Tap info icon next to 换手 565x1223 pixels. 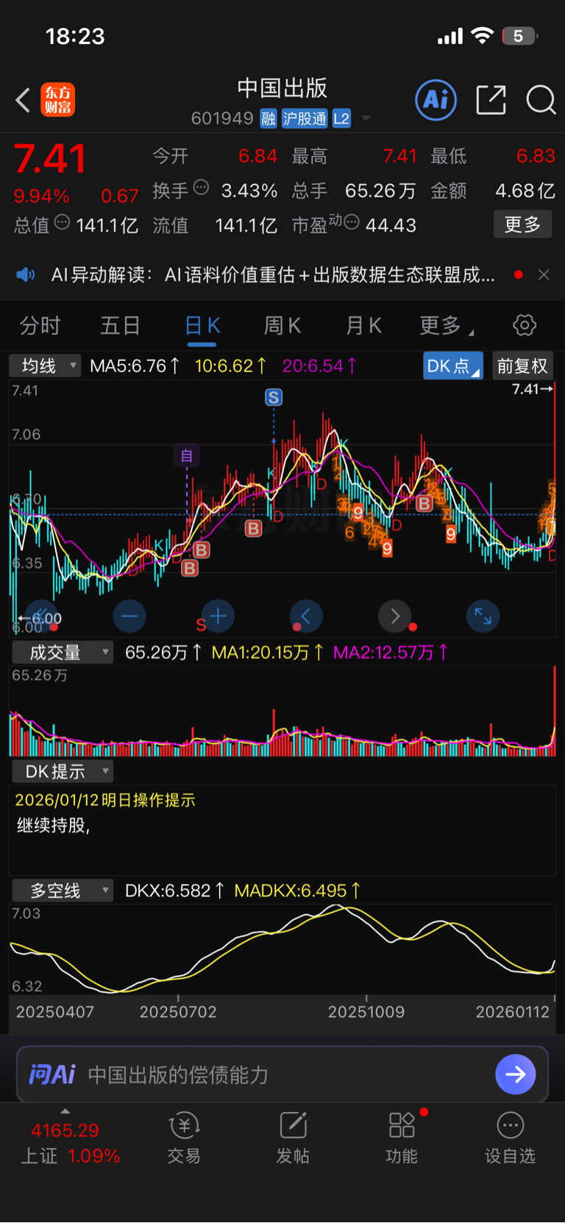201,188
